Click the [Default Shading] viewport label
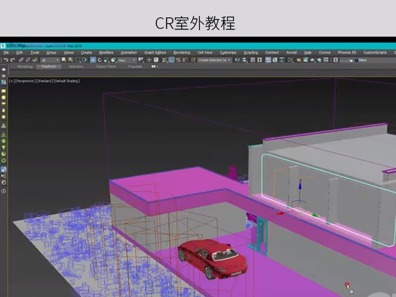The width and height of the screenshot is (396, 297). [x=66, y=81]
